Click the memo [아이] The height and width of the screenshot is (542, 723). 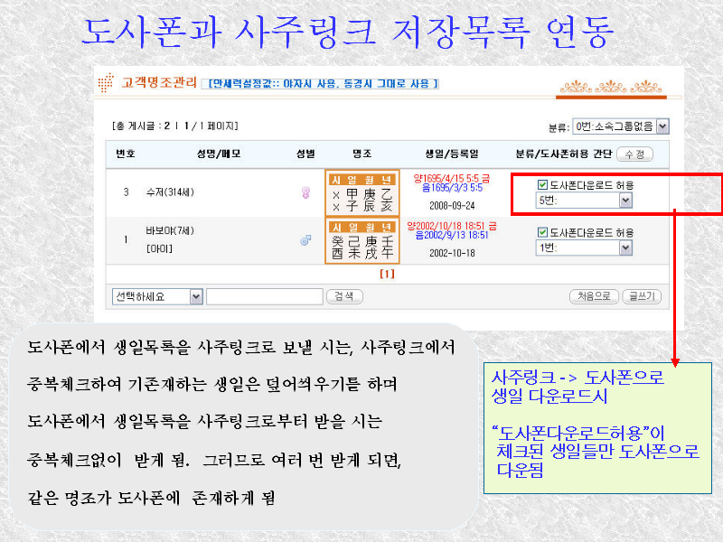(159, 249)
